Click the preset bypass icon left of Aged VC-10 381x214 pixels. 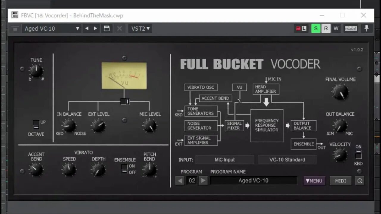(15, 29)
